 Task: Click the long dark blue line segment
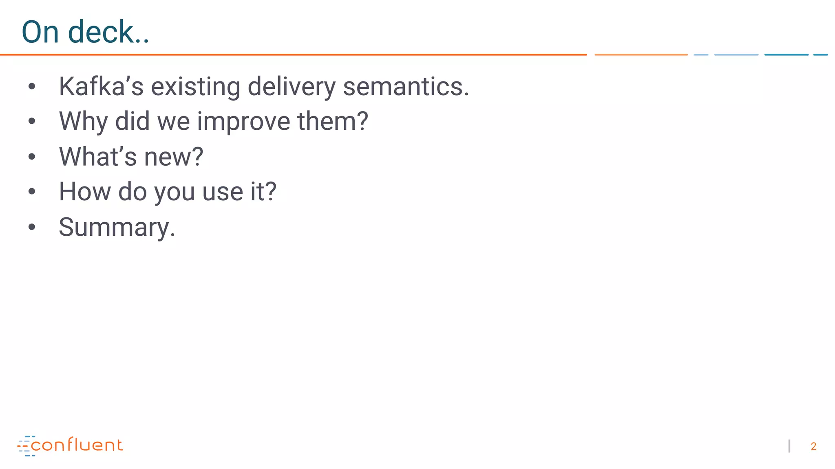click(786, 55)
